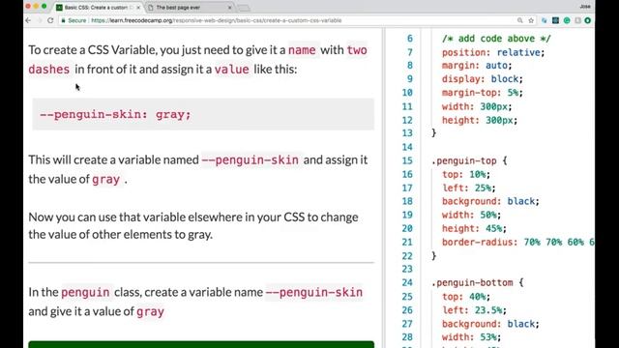Click the left: 25%; line
The image size is (619, 348).
(x=468, y=188)
